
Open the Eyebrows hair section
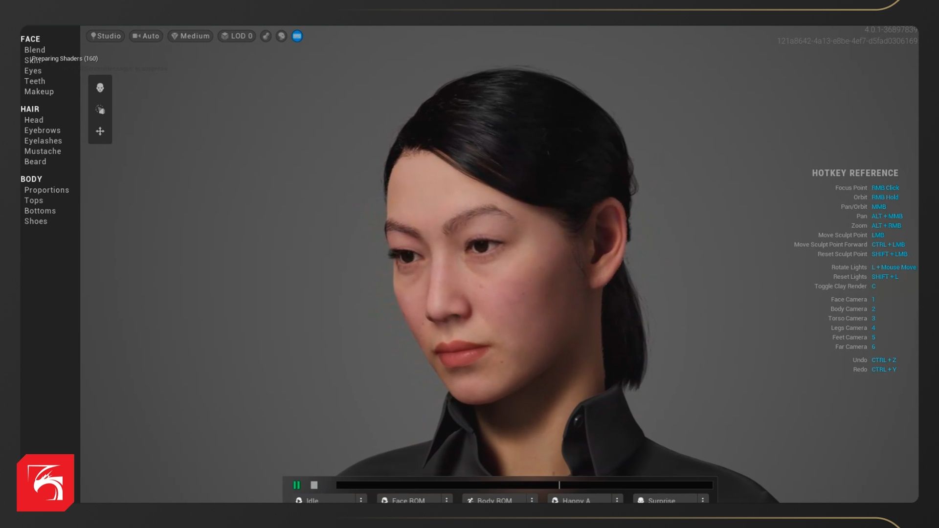[x=43, y=131]
